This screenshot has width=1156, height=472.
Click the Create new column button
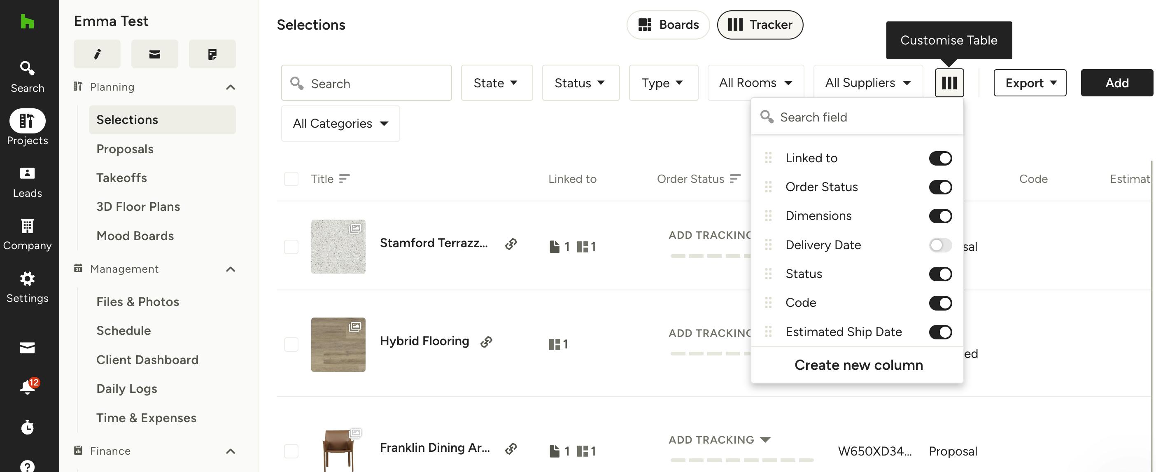pos(858,365)
